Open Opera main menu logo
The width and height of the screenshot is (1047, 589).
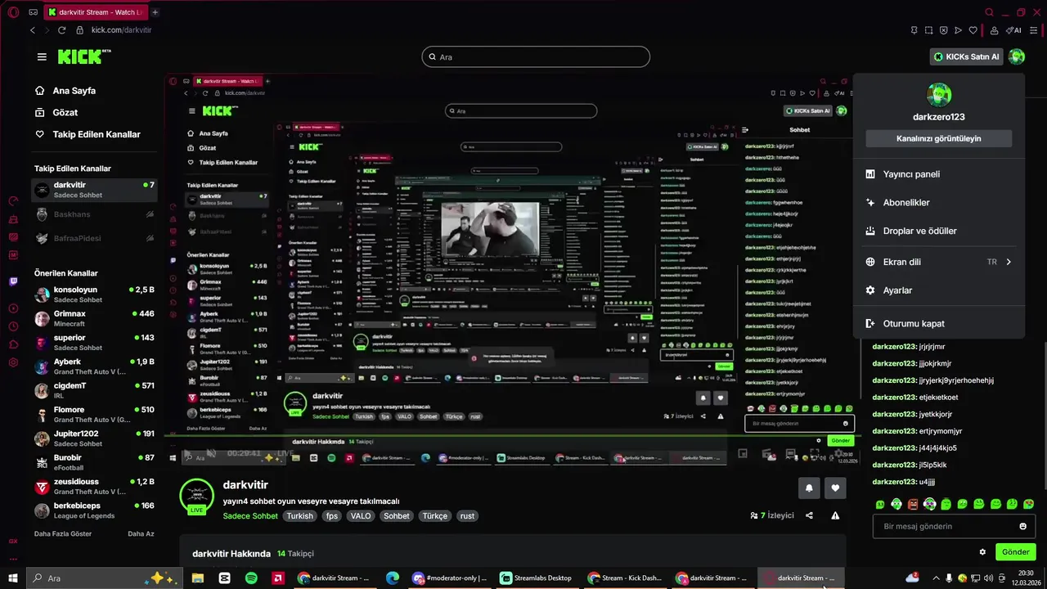click(x=12, y=12)
